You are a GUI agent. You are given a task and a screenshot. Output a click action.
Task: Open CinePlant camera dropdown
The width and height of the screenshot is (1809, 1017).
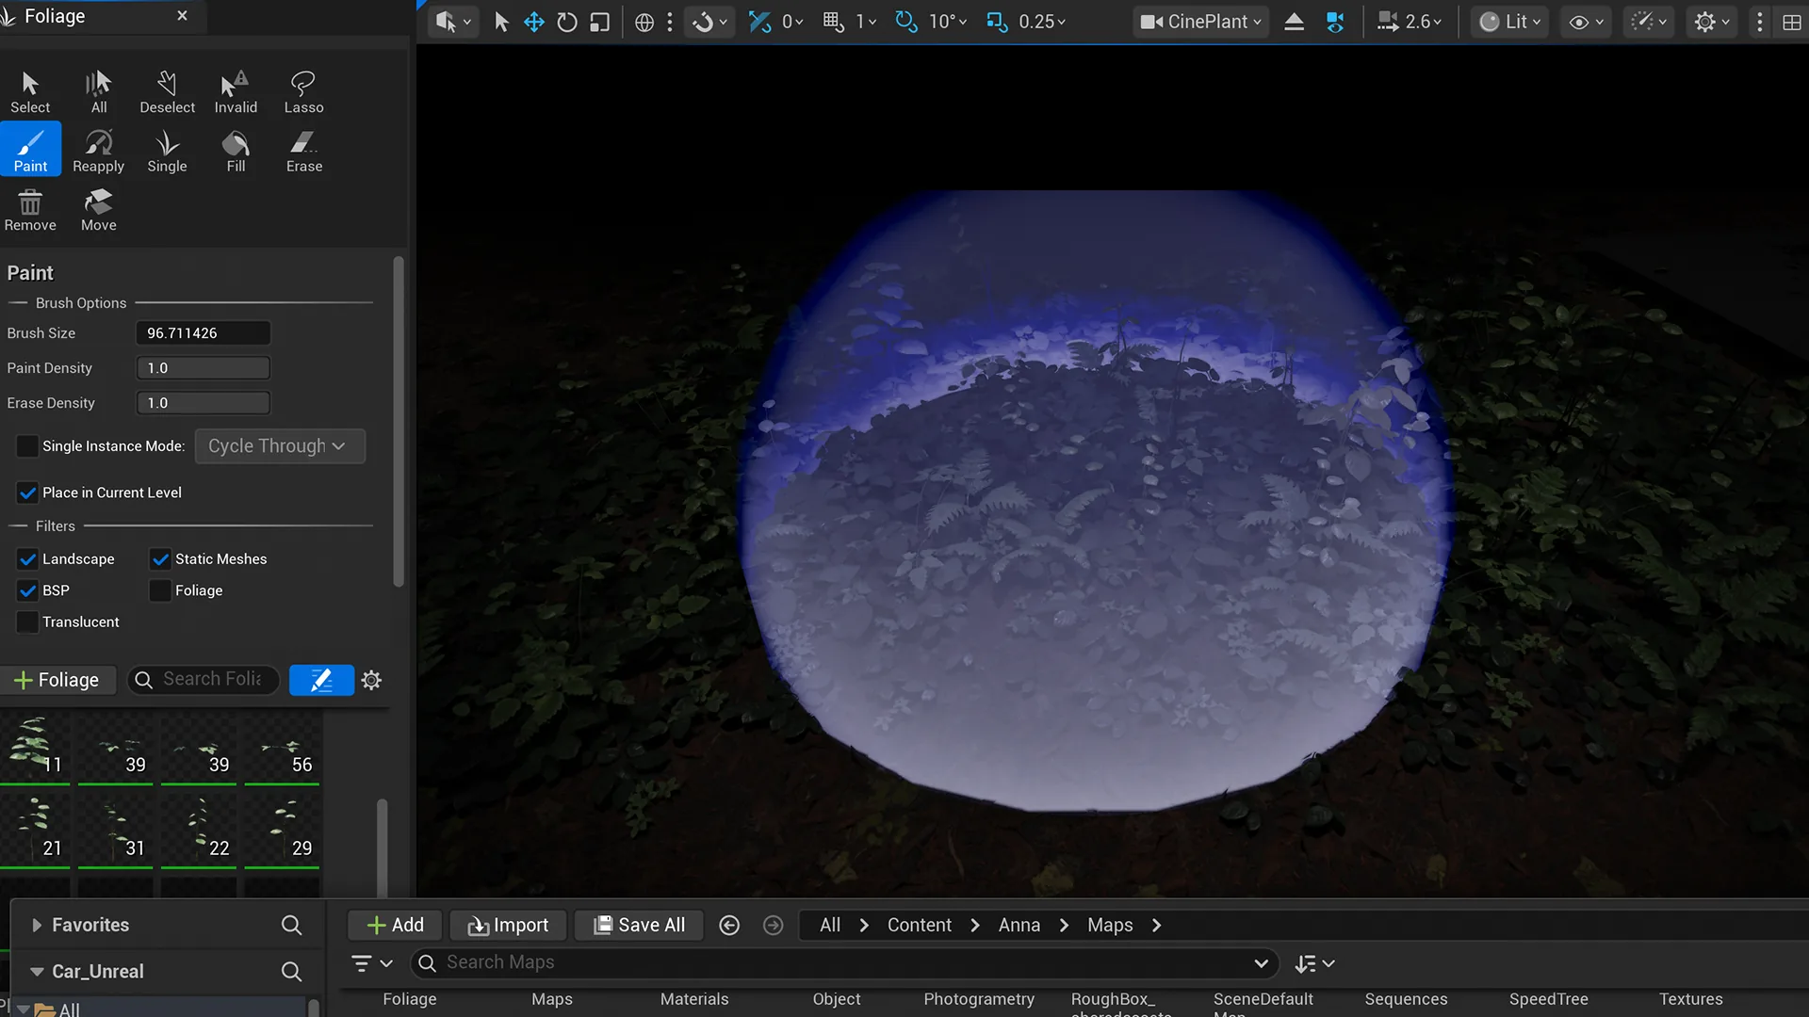click(x=1200, y=22)
